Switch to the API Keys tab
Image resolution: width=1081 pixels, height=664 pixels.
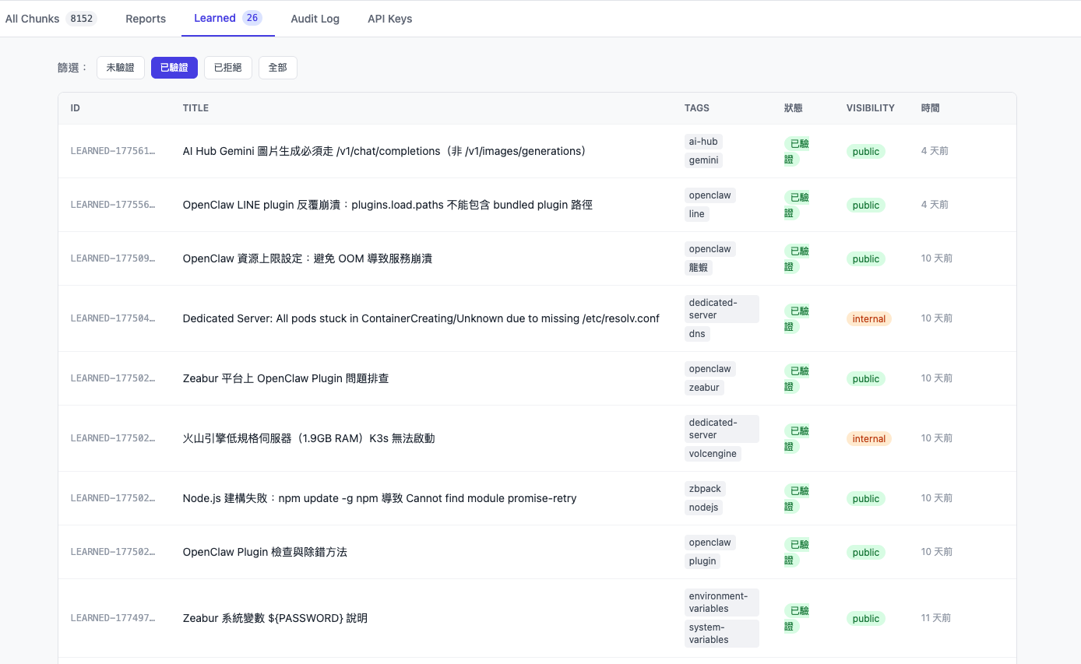coord(389,19)
